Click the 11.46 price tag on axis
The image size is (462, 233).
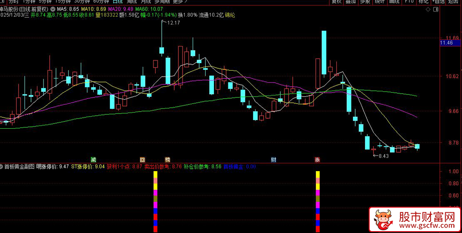tap(450, 43)
